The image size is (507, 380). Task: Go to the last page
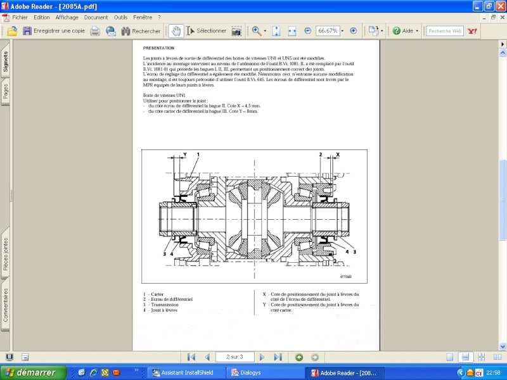pos(277,357)
